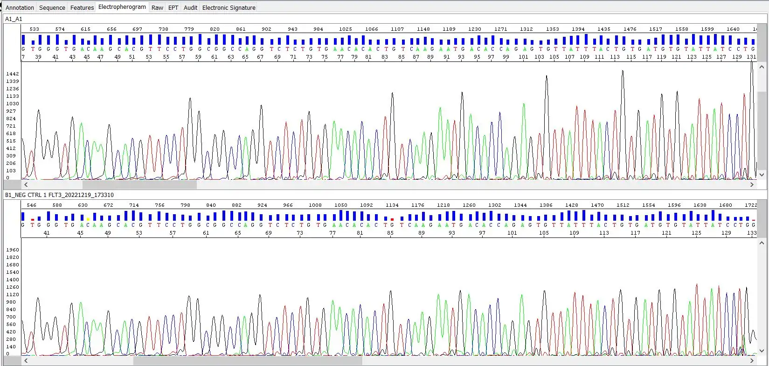769x366 pixels.
Task: Click scan number 1025 in A1_A1 ruler
Action: 346,29
